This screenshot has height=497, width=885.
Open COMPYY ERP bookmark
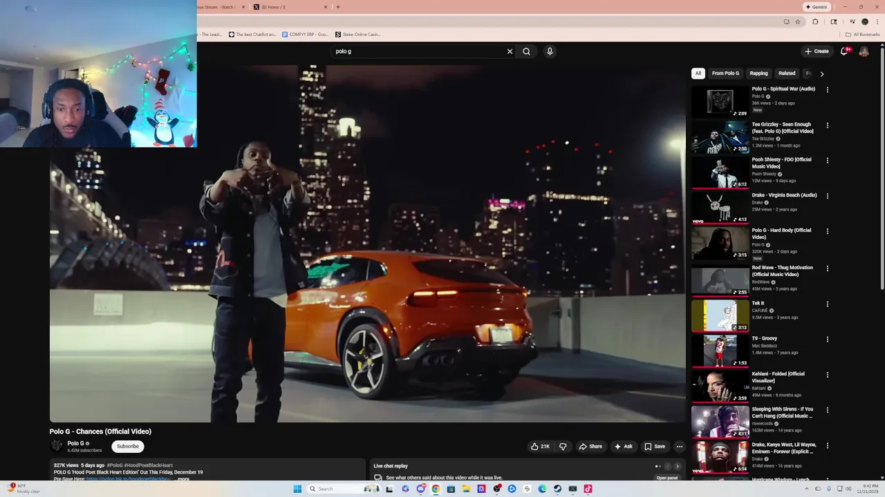305,35
